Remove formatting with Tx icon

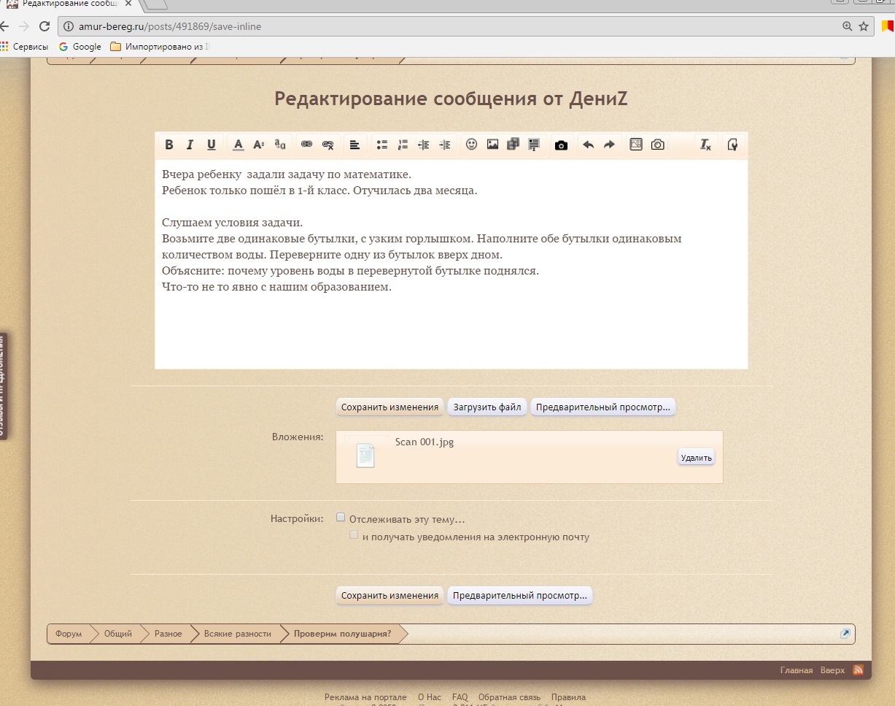click(x=705, y=145)
